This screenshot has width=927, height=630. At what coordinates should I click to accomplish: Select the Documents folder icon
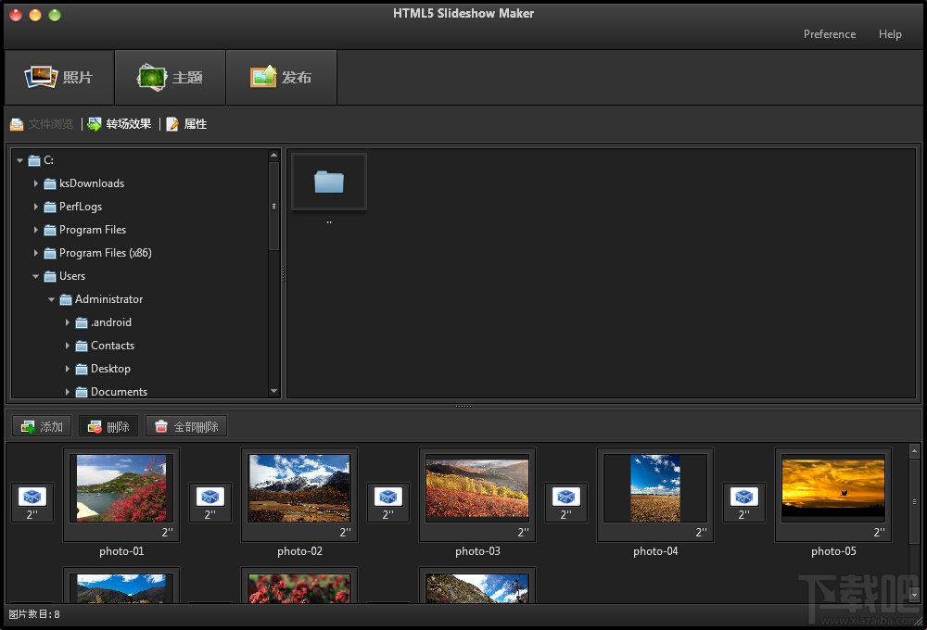(82, 392)
